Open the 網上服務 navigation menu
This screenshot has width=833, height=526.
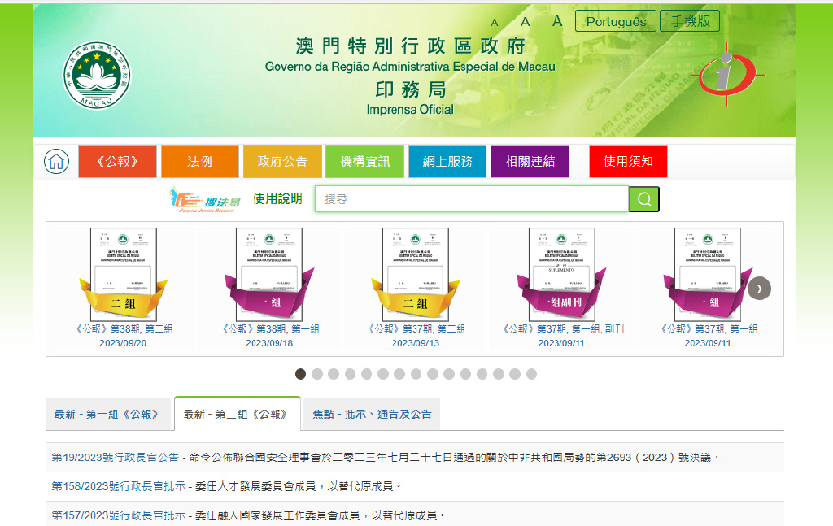447,161
